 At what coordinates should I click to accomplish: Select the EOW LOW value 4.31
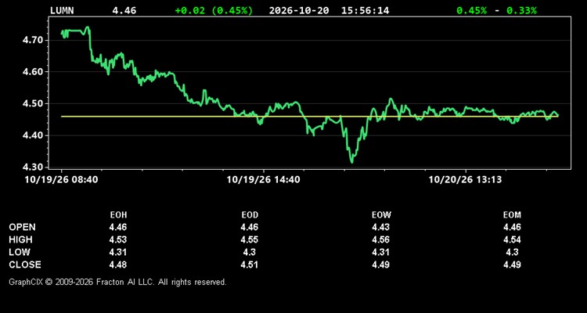tap(381, 252)
